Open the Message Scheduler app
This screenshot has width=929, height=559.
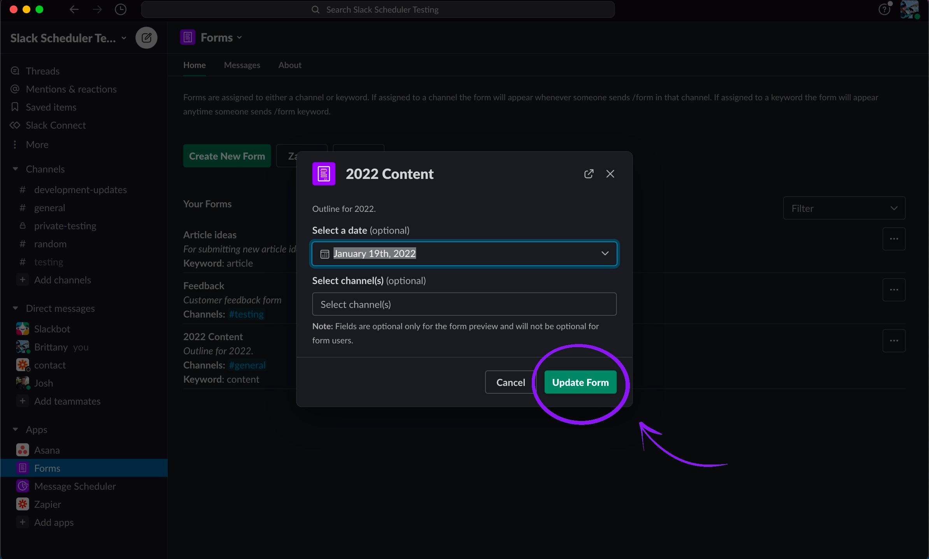(75, 486)
